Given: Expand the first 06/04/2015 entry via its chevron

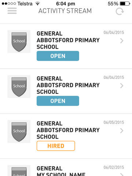Looking at the screenshot, I should click(122, 41).
